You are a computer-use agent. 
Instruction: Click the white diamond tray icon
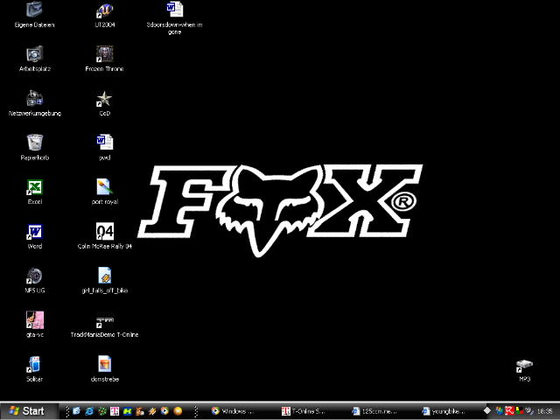(x=487, y=410)
